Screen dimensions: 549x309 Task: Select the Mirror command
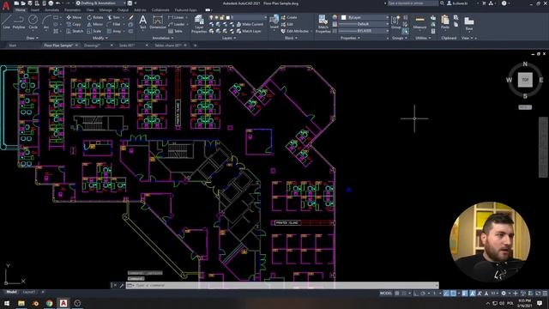95,24
